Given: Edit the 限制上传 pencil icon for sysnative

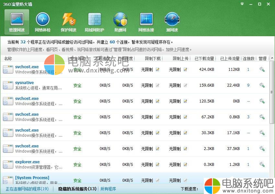Looking at the screenshot, I should [x=185, y=85].
